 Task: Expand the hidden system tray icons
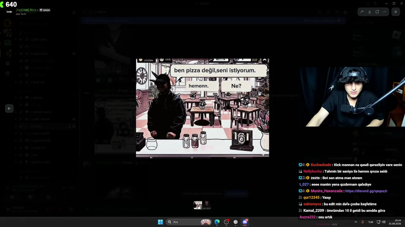[356, 222]
